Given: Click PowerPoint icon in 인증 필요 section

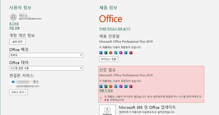Looking at the screenshot, I should point(111,86).
